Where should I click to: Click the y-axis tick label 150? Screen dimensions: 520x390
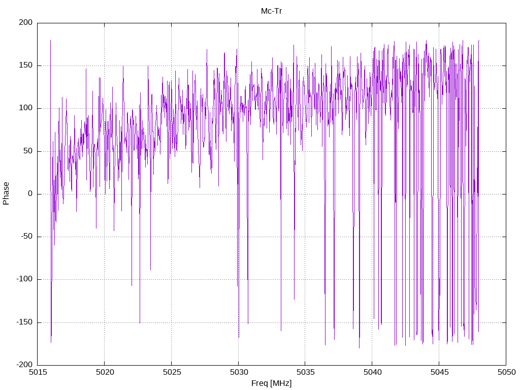pos(26,66)
